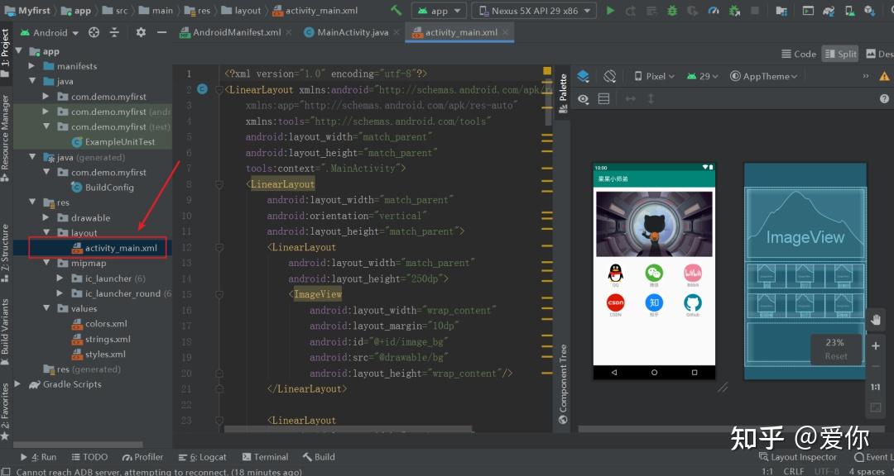
Task: Expand the drawable folder
Action: (46, 217)
